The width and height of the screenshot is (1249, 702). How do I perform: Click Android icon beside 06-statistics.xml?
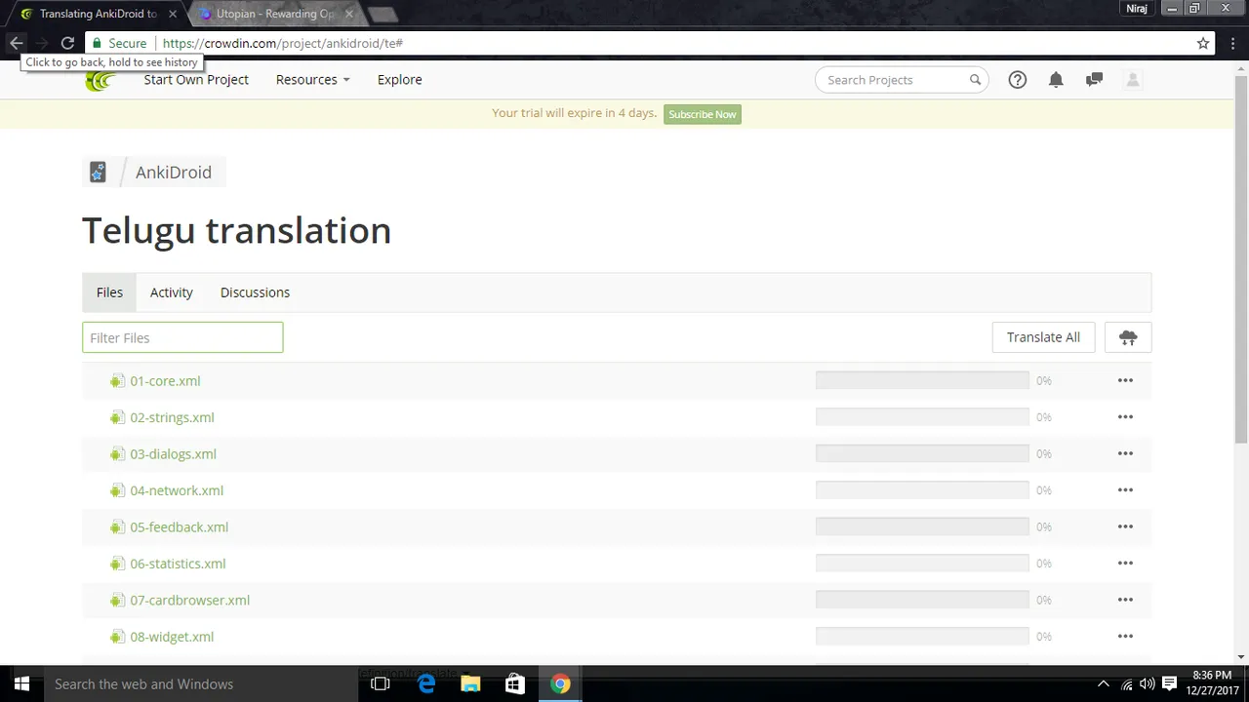(117, 564)
